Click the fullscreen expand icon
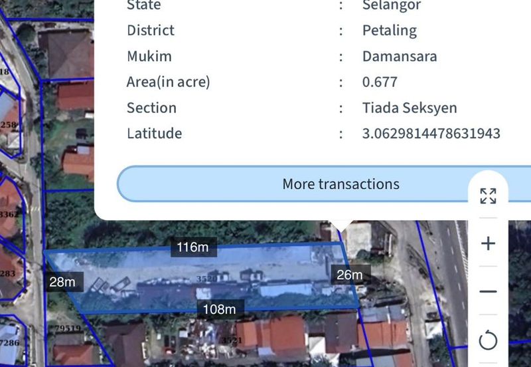This screenshot has height=367, width=531. [488, 195]
